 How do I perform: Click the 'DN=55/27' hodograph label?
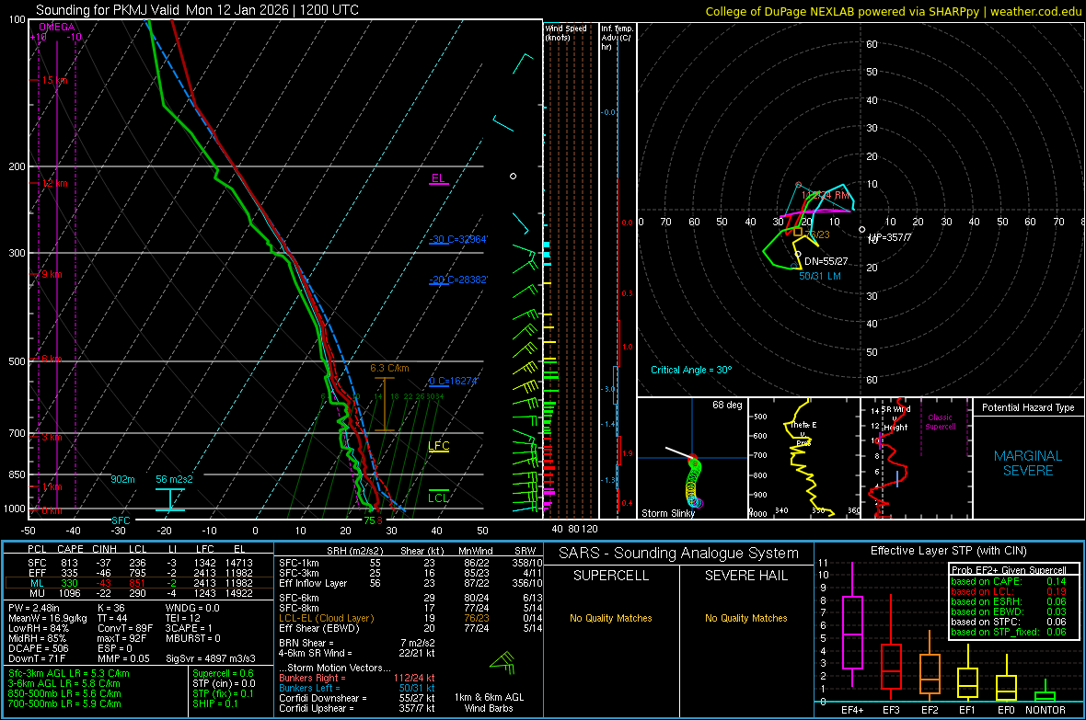pos(826,262)
